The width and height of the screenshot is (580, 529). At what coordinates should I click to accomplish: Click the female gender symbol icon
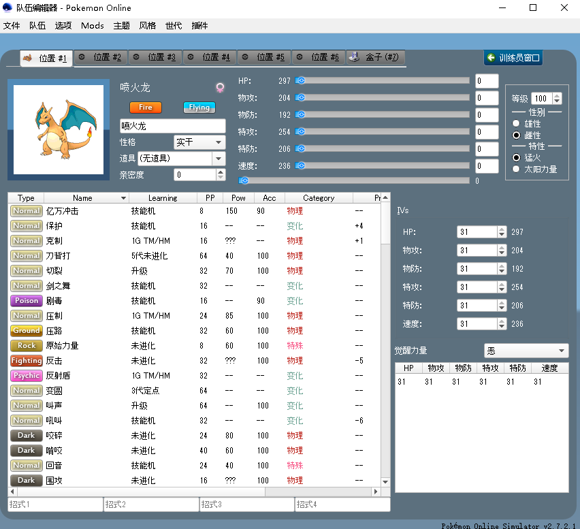(x=220, y=88)
